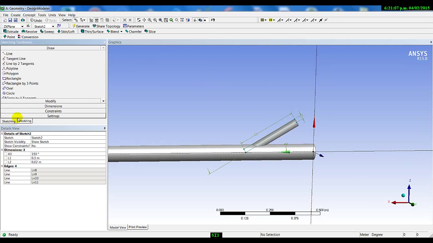This screenshot has width=433, height=243.
Task: Collapse the Edges: 4 group
Action: [x=2, y=166]
